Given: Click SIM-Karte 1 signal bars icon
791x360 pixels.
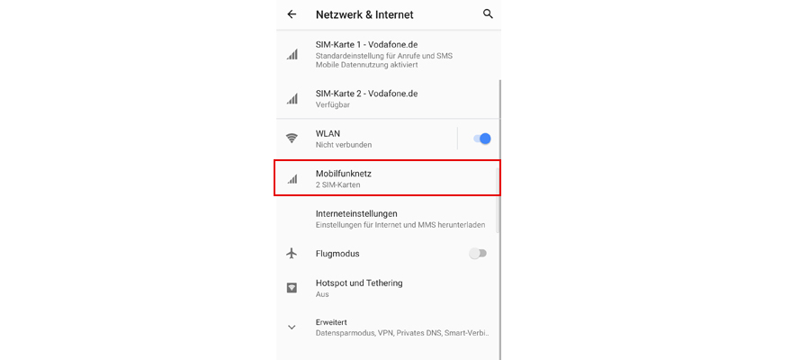Looking at the screenshot, I should [292, 54].
